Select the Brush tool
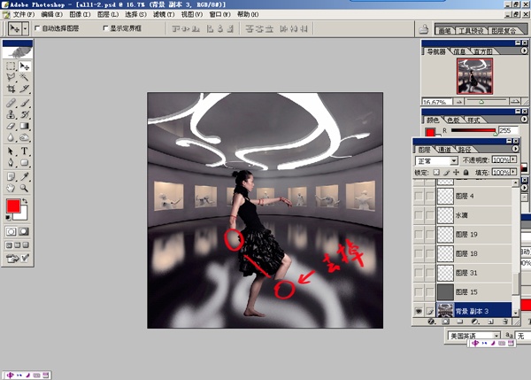531x380 pixels. (x=24, y=103)
